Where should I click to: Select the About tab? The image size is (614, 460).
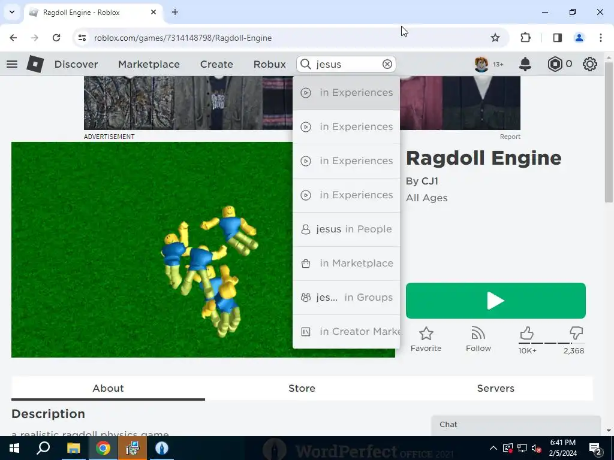point(108,388)
